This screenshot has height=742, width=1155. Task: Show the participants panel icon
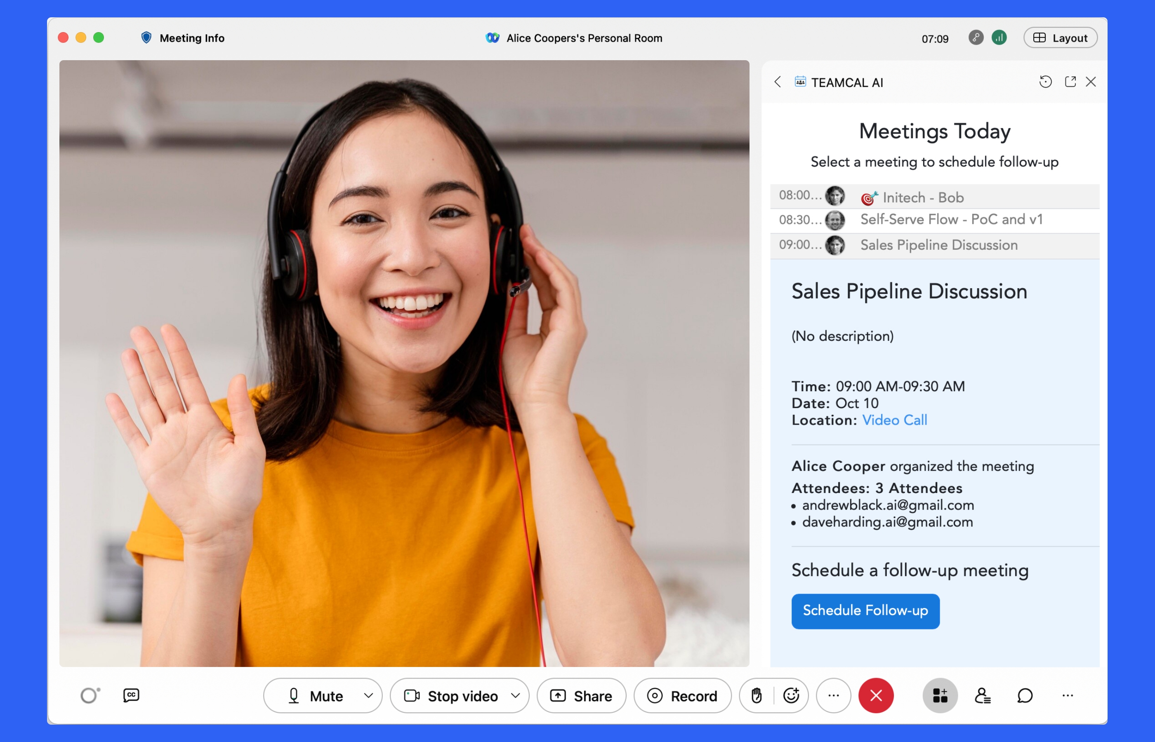click(x=982, y=695)
